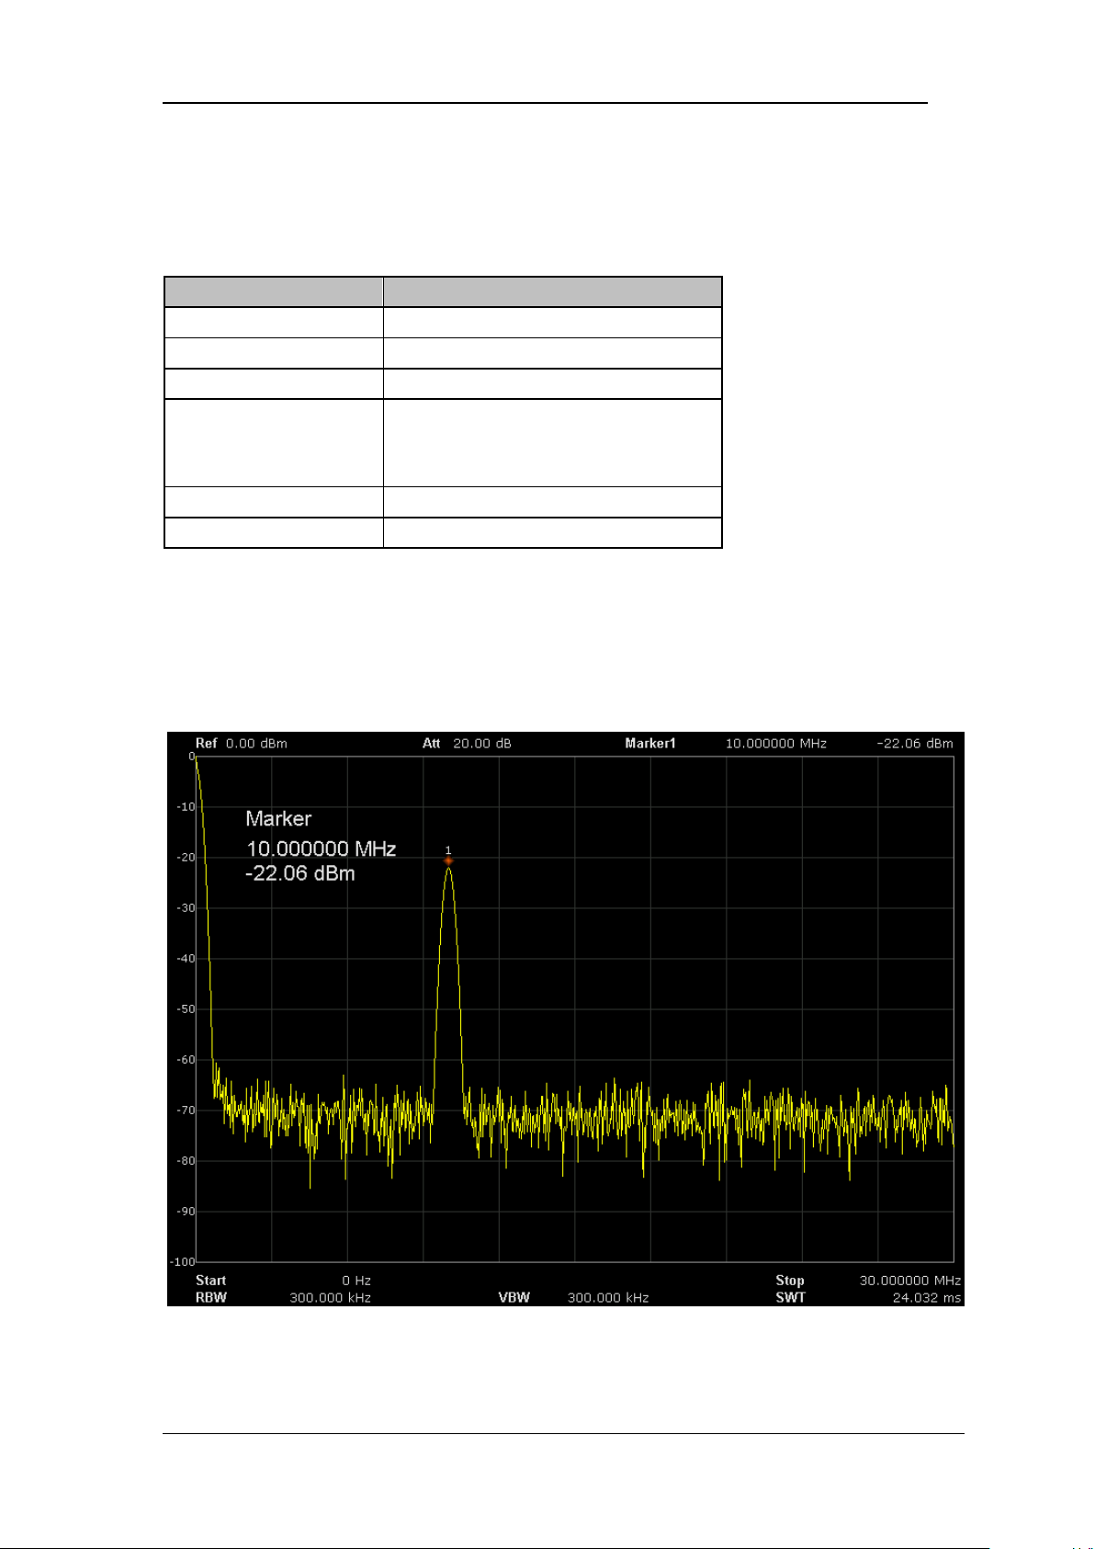Select the large 10.000000 MHz annotation
Viewport: 1095px width, 1549px height.
[321, 849]
